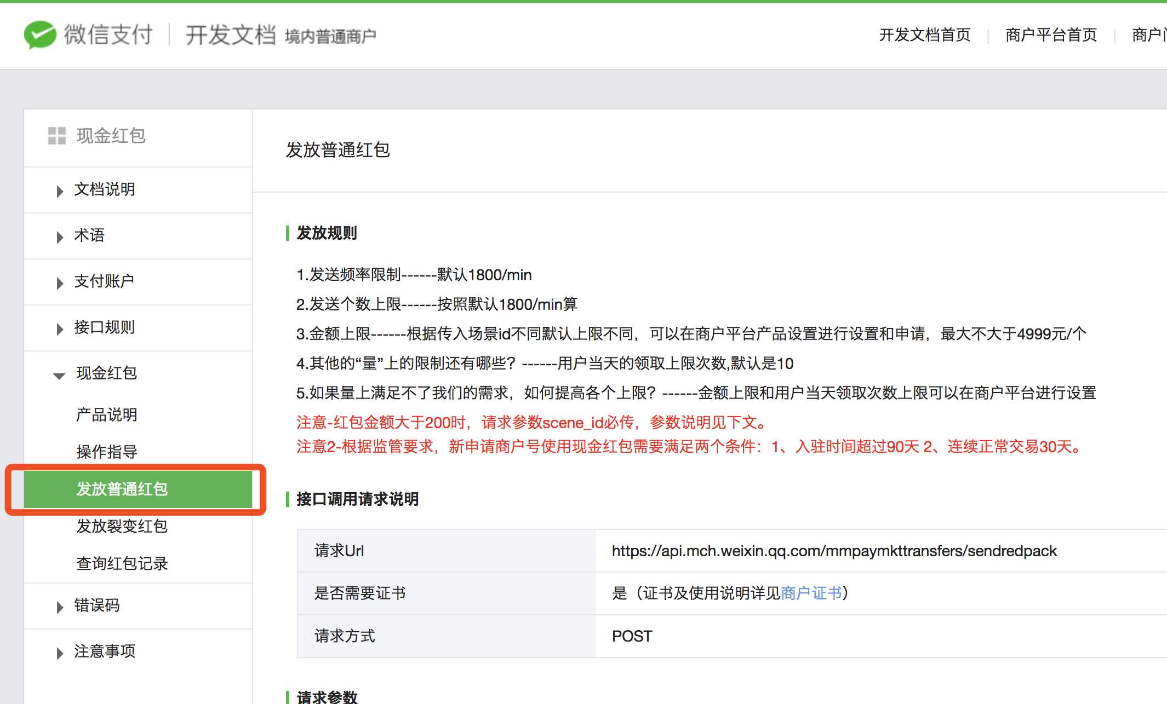Collapse the 现金红包 section arrow
Image resolution: width=1167 pixels, height=704 pixels.
pyautogui.click(x=59, y=375)
